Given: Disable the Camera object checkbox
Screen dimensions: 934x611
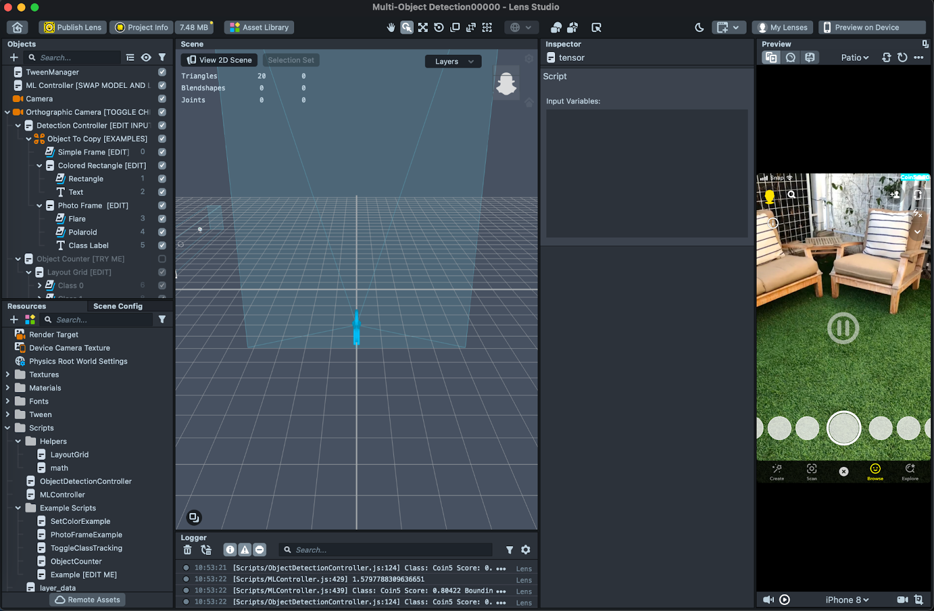Looking at the screenshot, I should tap(162, 99).
